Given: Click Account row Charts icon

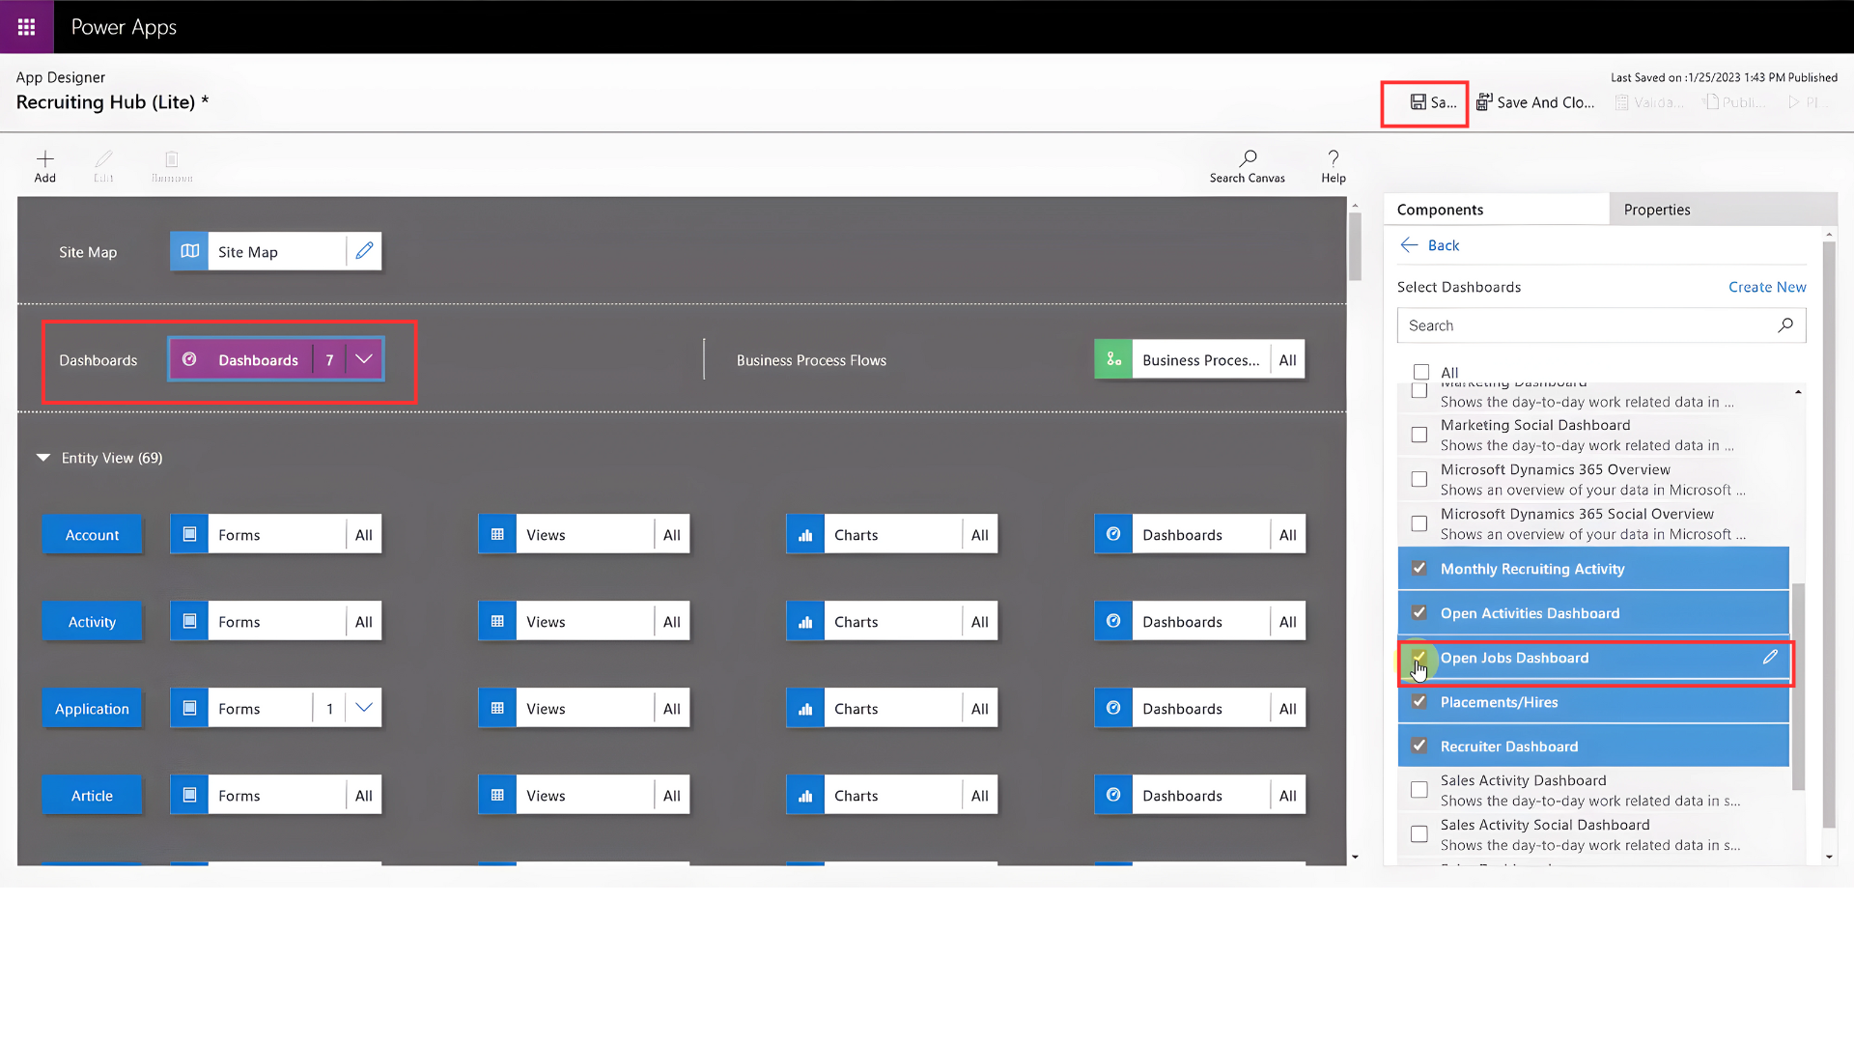Looking at the screenshot, I should click(805, 534).
